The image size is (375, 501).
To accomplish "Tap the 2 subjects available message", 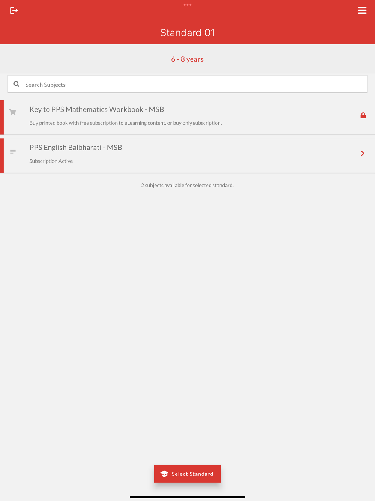I will click(x=187, y=185).
